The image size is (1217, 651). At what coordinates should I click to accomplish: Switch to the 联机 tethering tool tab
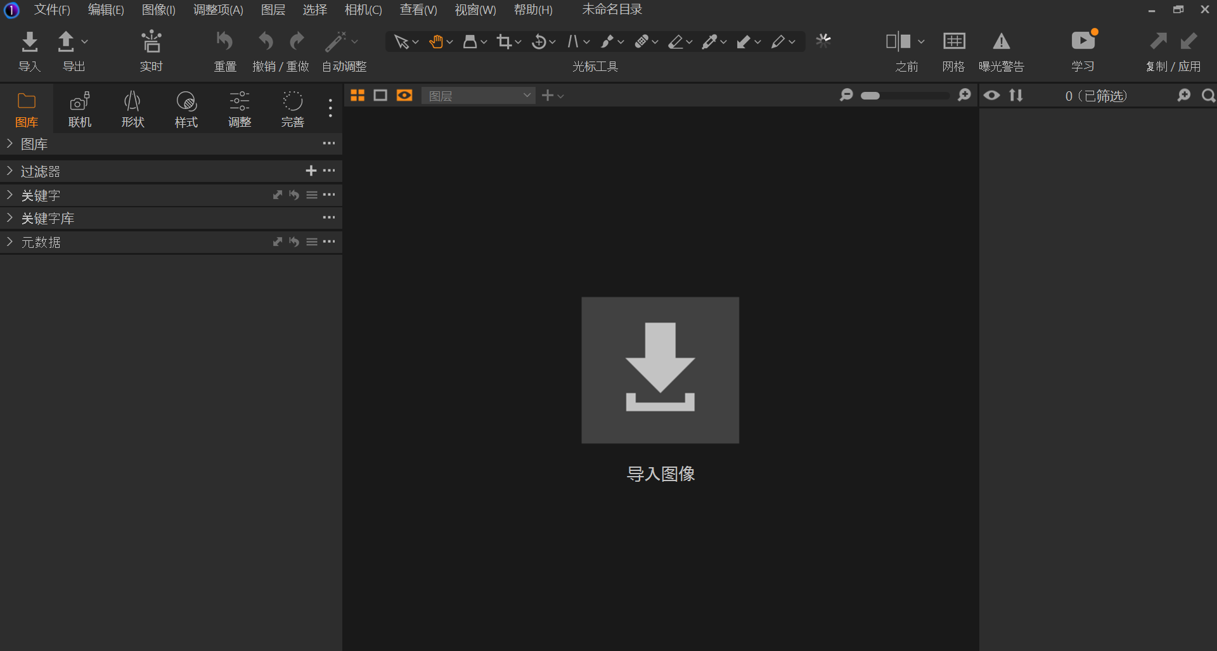(x=80, y=109)
